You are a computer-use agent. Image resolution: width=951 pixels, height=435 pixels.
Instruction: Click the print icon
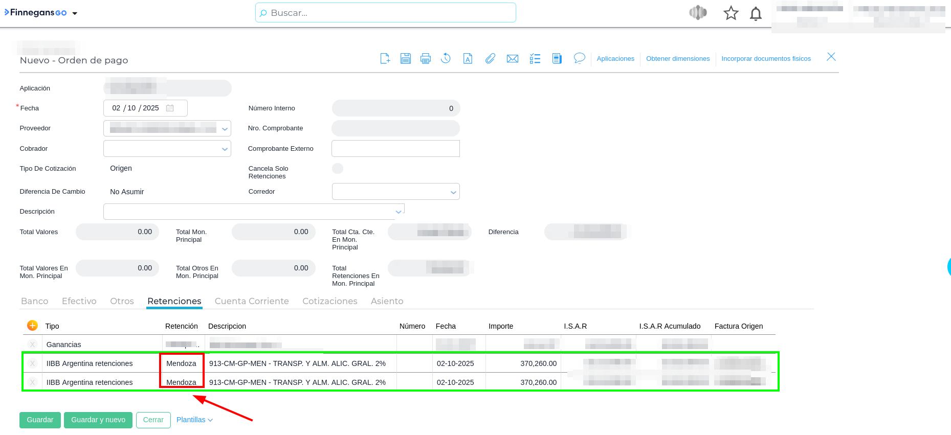[426, 59]
